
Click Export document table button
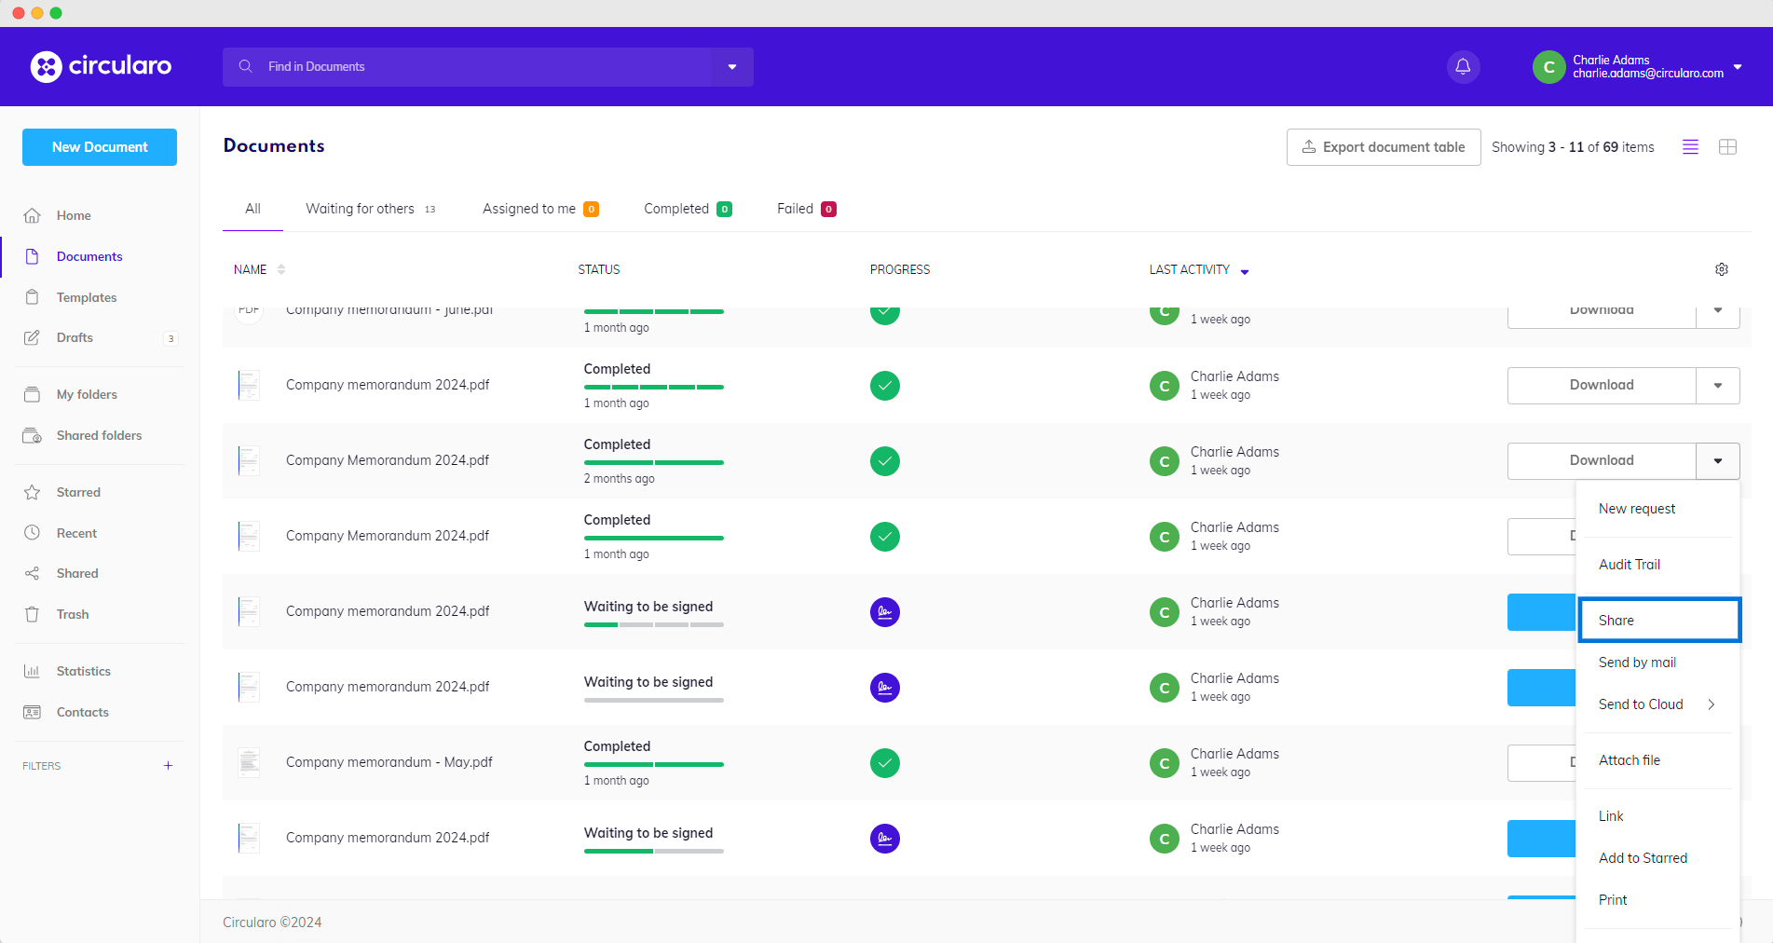(1383, 147)
